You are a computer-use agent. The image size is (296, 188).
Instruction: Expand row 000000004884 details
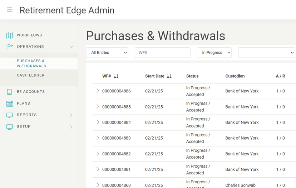click(98, 122)
